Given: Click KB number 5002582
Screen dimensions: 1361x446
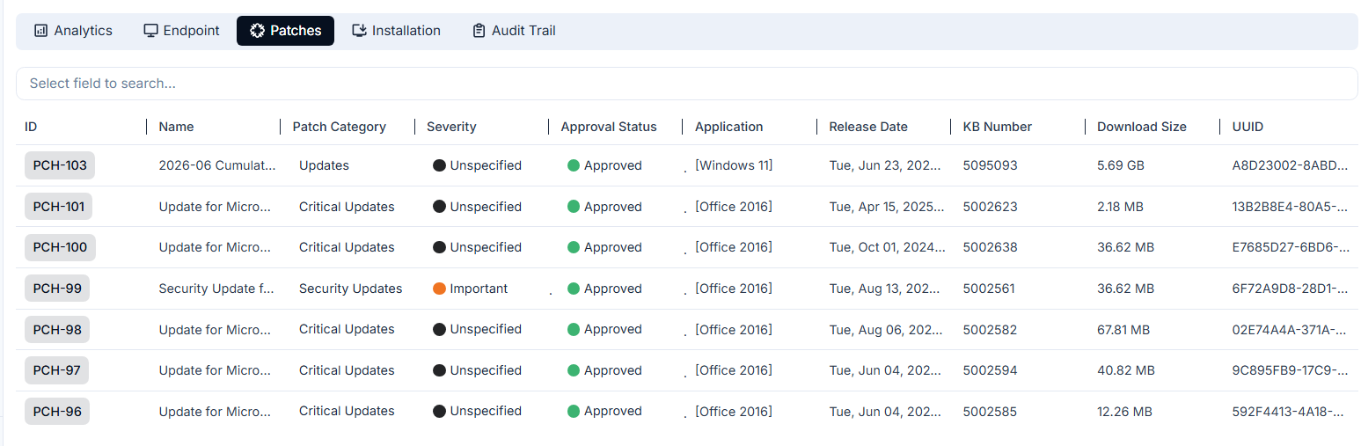Looking at the screenshot, I should tap(991, 329).
